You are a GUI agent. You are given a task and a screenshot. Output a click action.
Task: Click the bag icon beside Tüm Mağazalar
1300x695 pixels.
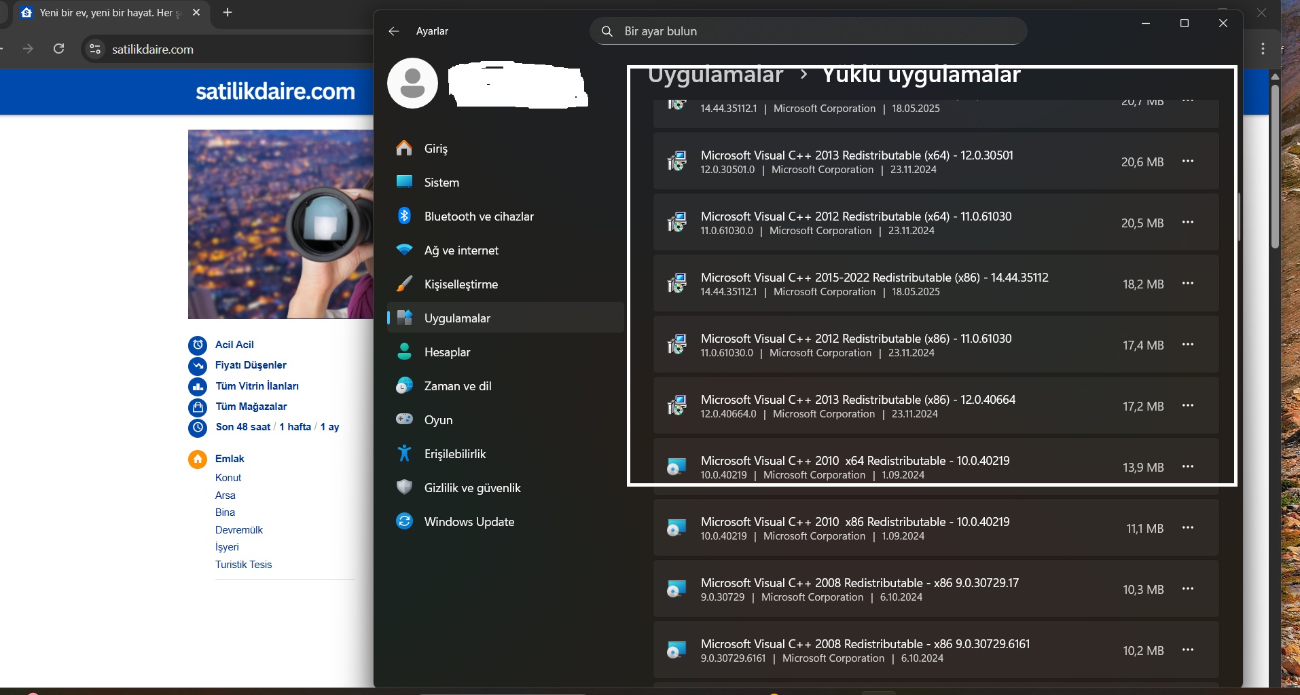coord(198,407)
